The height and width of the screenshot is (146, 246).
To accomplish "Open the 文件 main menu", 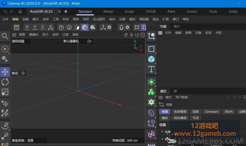I will pos(5,19).
